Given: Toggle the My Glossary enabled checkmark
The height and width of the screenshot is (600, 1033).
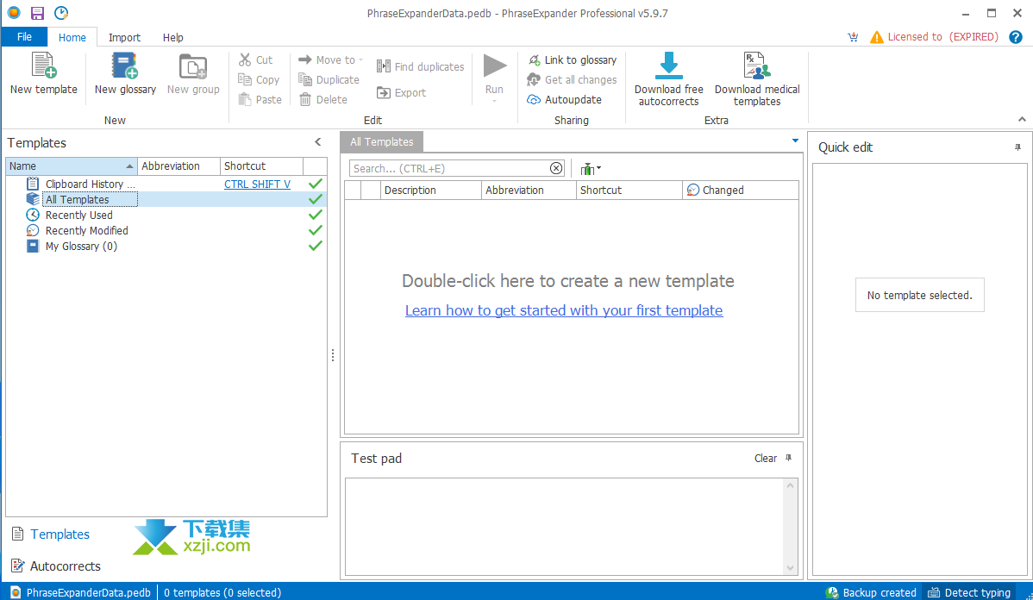Looking at the screenshot, I should [316, 246].
